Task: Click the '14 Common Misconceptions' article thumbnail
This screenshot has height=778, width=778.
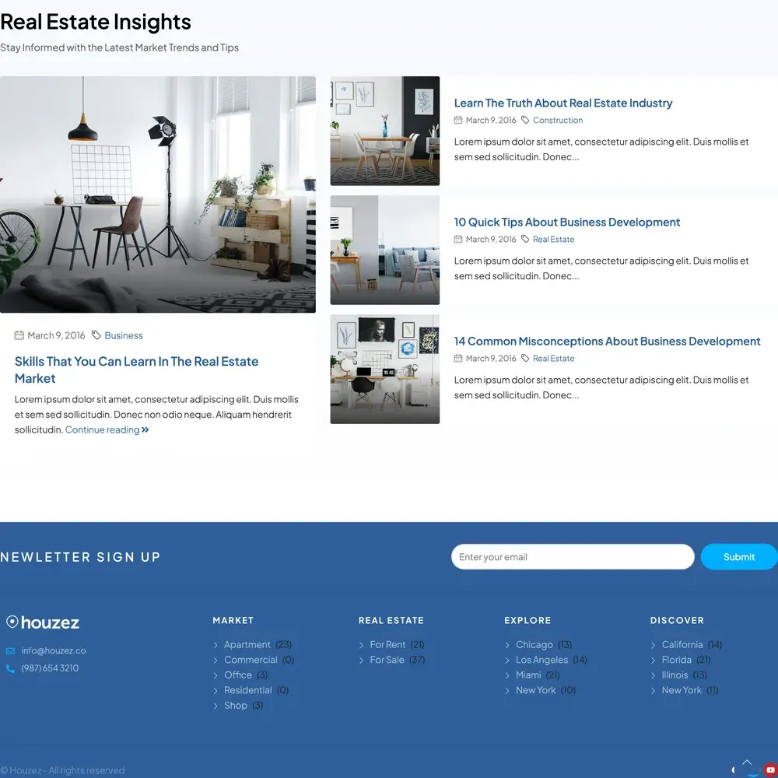Action: (384, 370)
